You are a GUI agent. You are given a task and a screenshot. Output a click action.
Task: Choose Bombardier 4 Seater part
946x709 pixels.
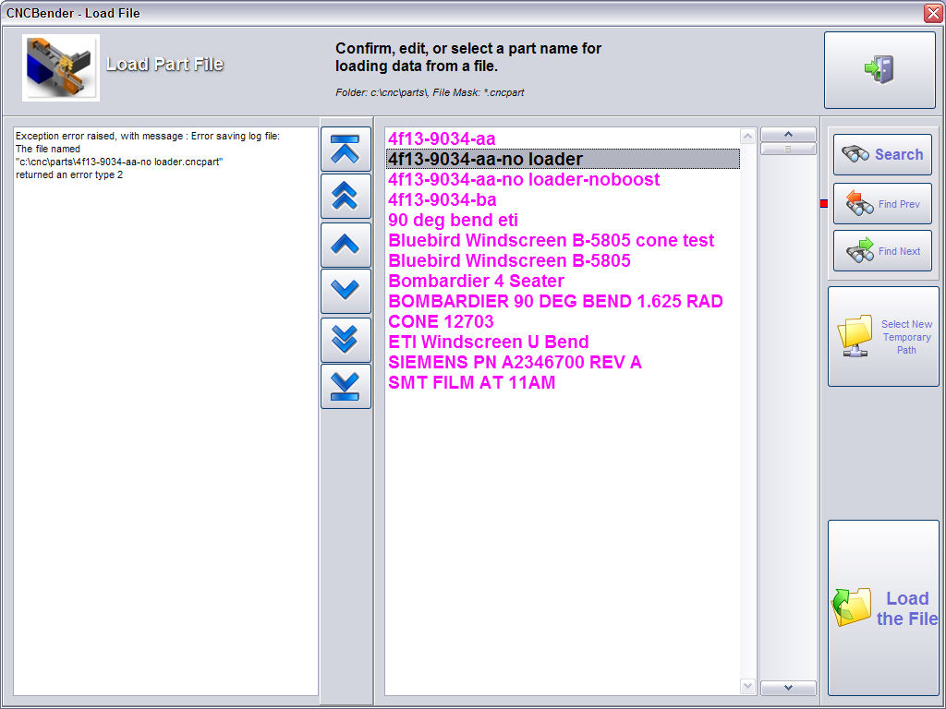476,281
